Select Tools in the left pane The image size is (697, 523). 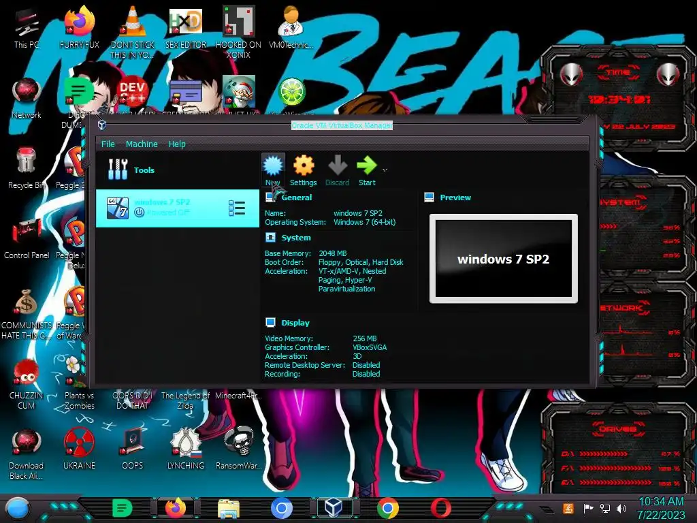(178, 170)
